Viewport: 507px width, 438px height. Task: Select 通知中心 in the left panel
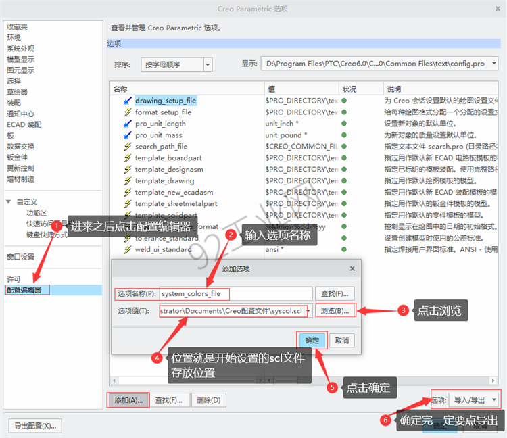(x=21, y=114)
